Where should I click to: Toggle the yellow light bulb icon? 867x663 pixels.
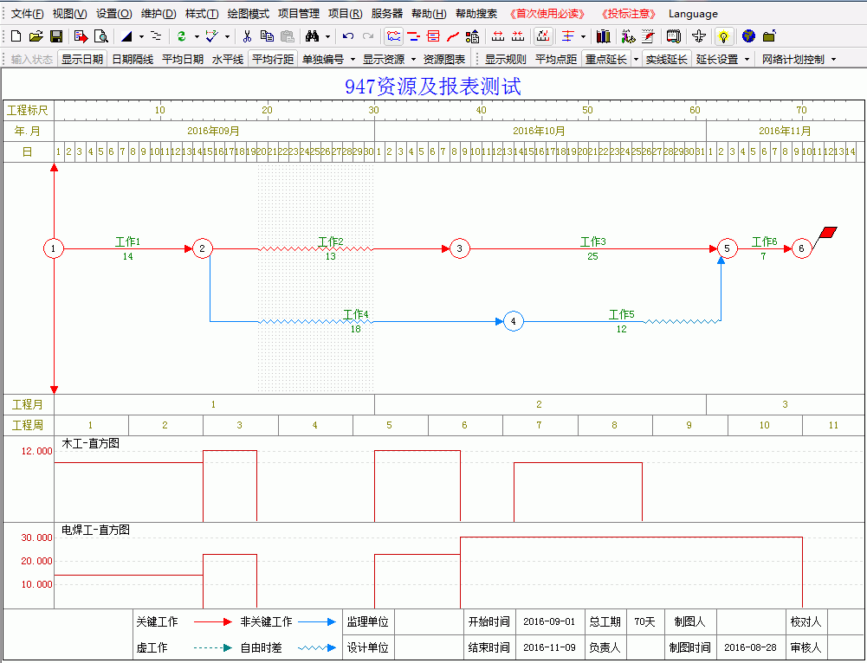click(723, 36)
